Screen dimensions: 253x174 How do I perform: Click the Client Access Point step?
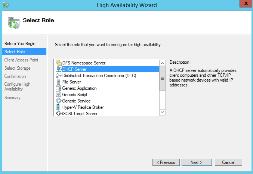[x=21, y=60]
